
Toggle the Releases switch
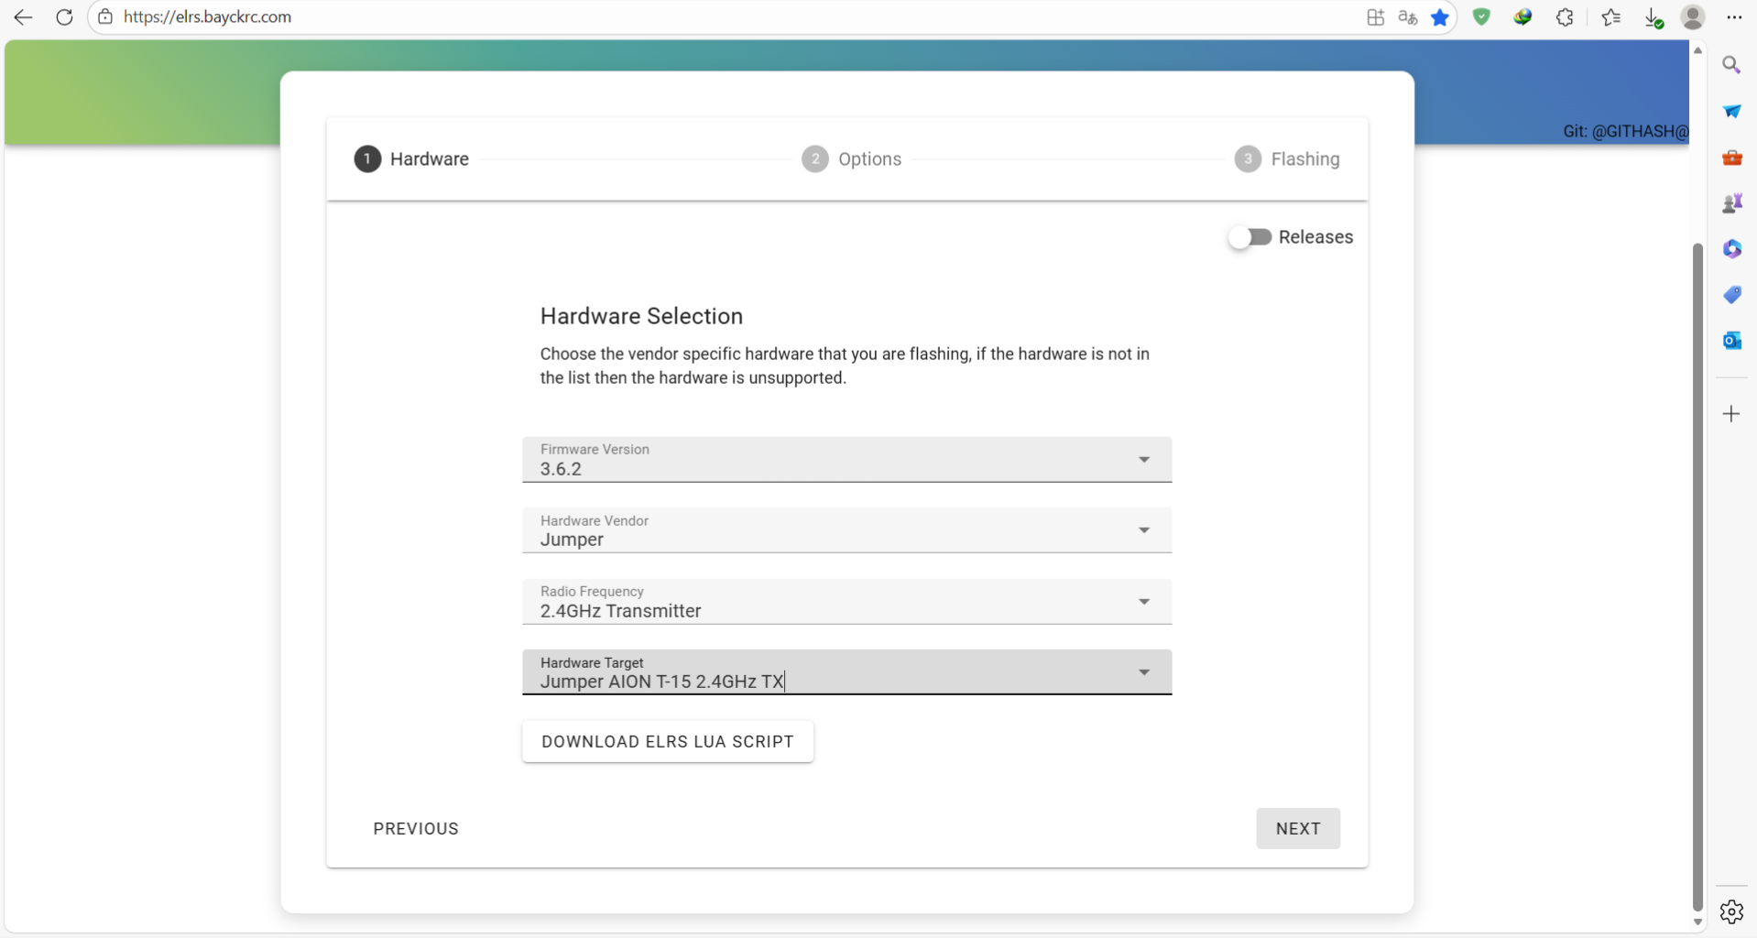pos(1250,237)
